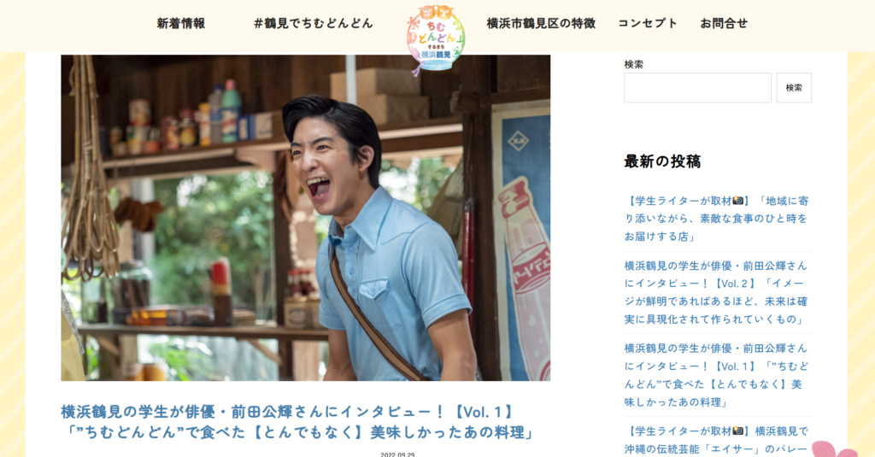Screen dimensions: 875x457
Task: Click the camera emoji in エイサー post link
Action: tap(737, 431)
